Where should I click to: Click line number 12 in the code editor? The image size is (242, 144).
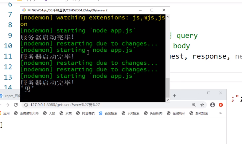(8, 67)
